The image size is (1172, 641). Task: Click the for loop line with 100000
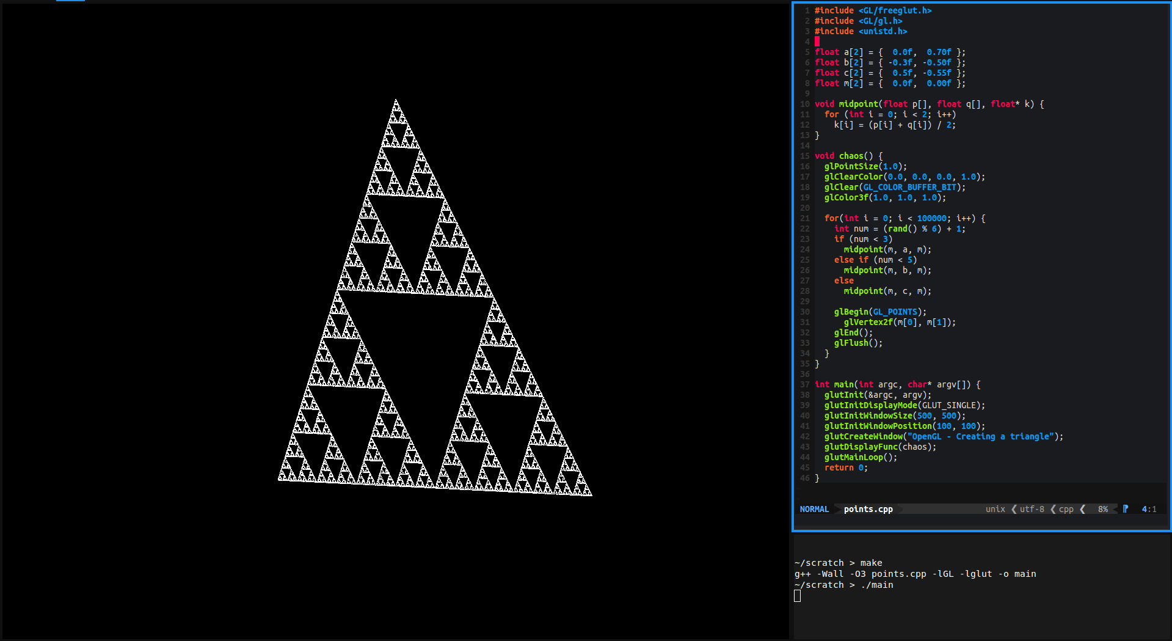904,218
